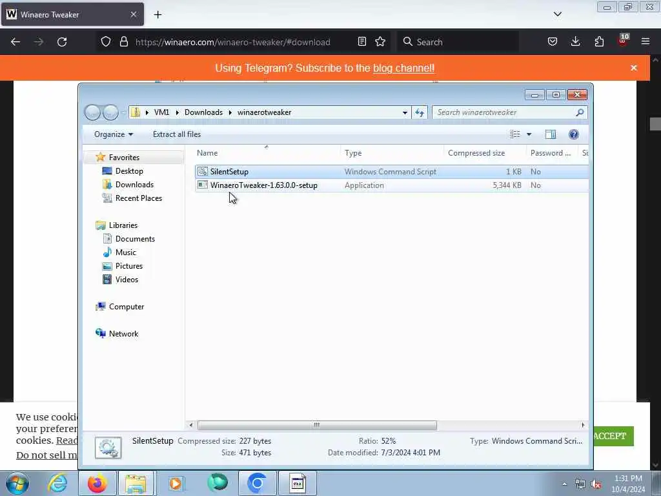Image resolution: width=661 pixels, height=496 pixels.
Task: Dismiss the Telegram orange banner
Action: pos(634,68)
